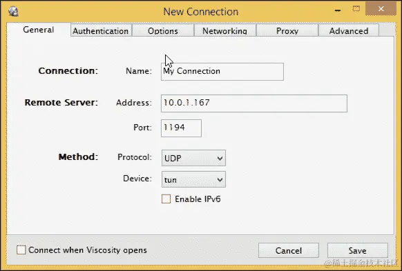Maximize the New Connection window

pyautogui.click(x=356, y=9)
